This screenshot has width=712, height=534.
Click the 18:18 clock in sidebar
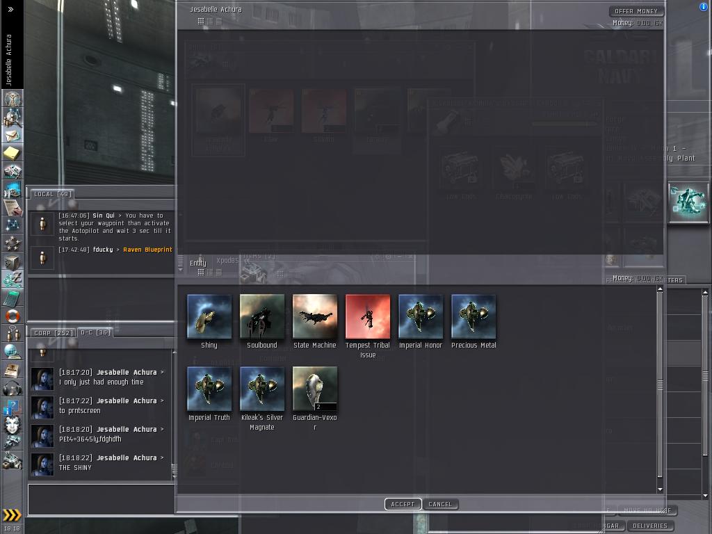click(12, 528)
